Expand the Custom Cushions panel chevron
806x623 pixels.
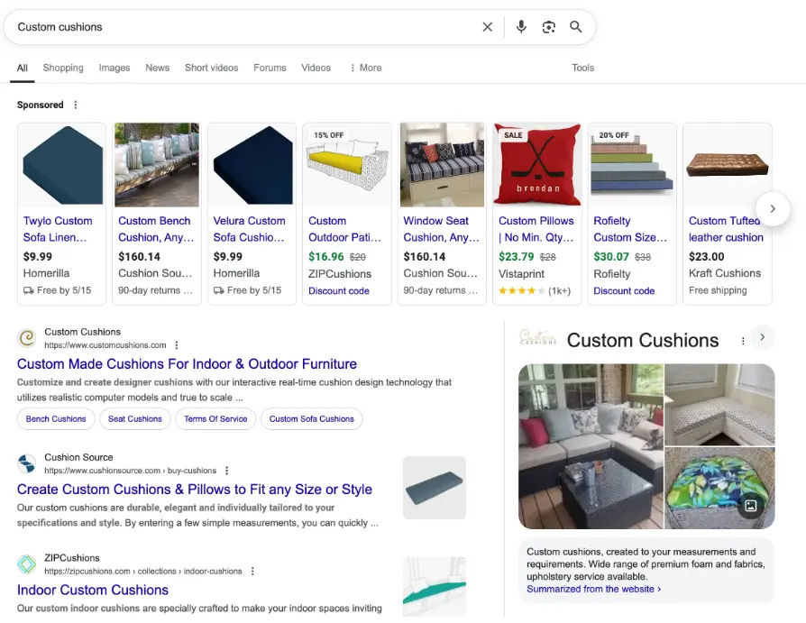762,337
